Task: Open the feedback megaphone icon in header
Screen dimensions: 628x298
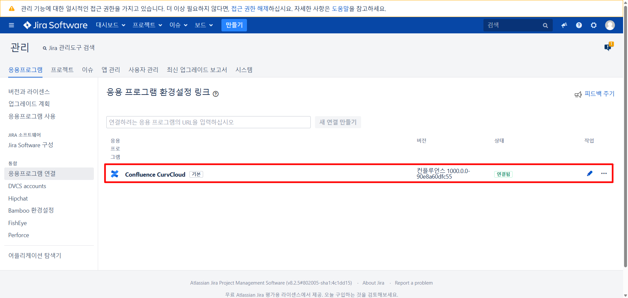Action: click(x=564, y=25)
